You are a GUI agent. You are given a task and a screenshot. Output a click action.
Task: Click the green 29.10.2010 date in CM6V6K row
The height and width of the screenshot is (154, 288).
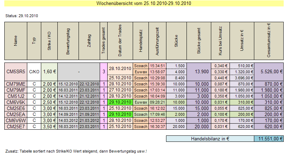tap(120, 102)
